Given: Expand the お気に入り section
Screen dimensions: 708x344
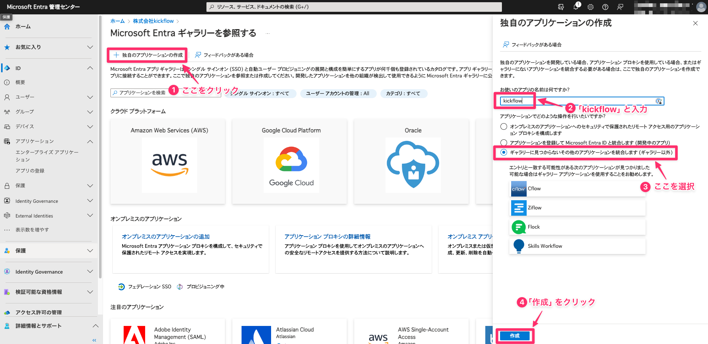Looking at the screenshot, I should click(x=90, y=47).
